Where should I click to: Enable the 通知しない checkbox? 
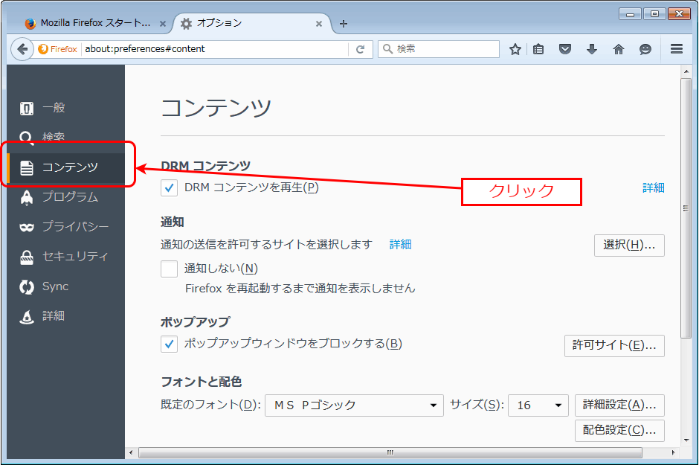[x=169, y=269]
